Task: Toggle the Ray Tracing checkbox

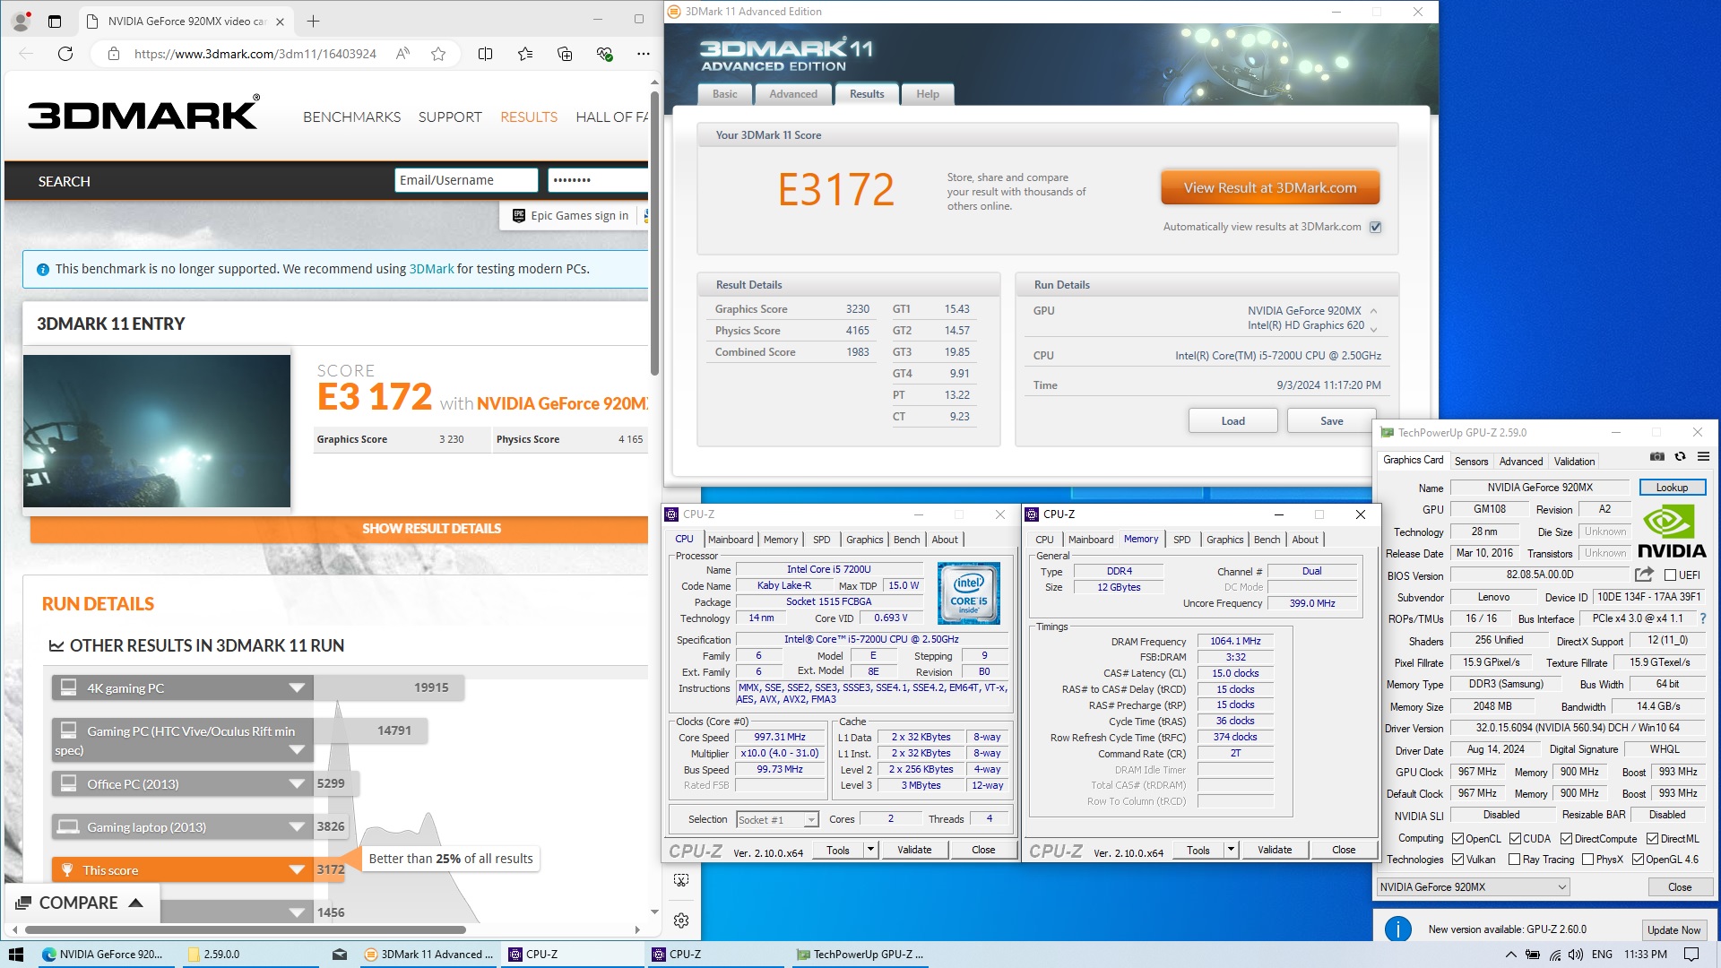Action: [x=1515, y=860]
